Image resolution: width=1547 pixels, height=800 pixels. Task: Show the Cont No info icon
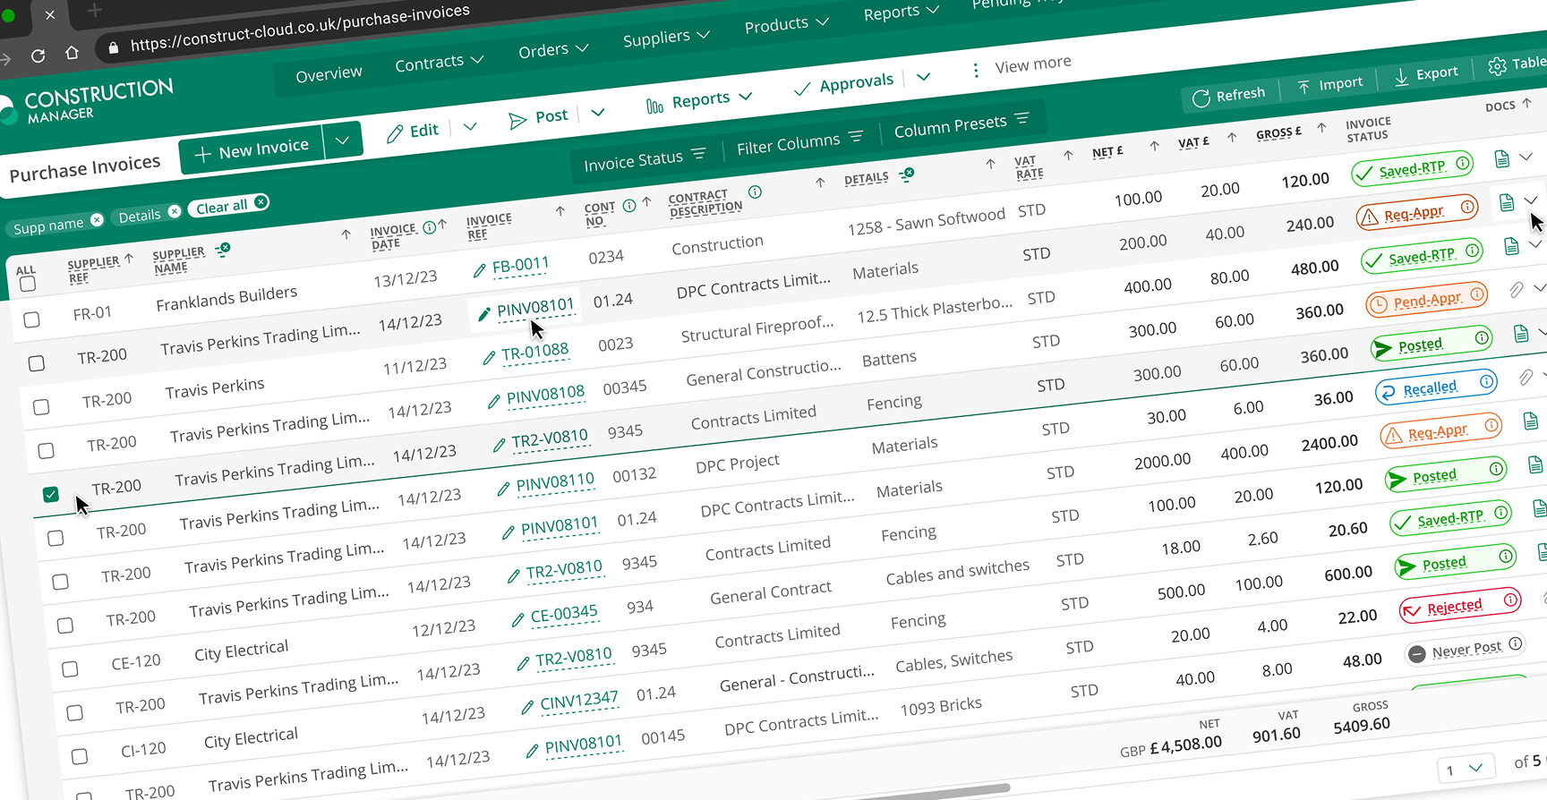(629, 206)
